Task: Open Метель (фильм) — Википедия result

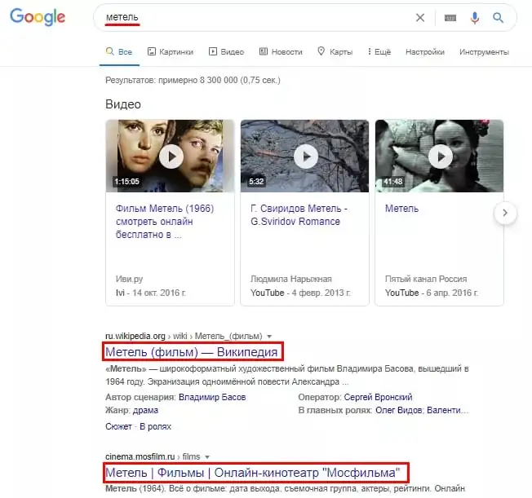Action: click(x=192, y=352)
